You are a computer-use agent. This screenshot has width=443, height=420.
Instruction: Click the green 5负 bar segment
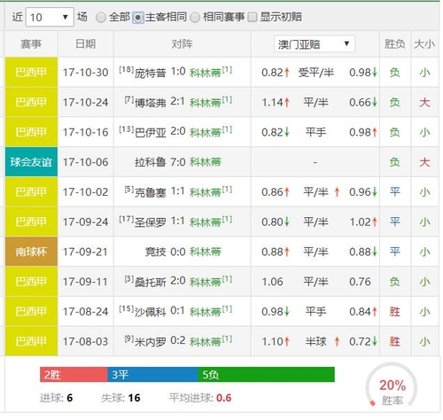pos(266,375)
